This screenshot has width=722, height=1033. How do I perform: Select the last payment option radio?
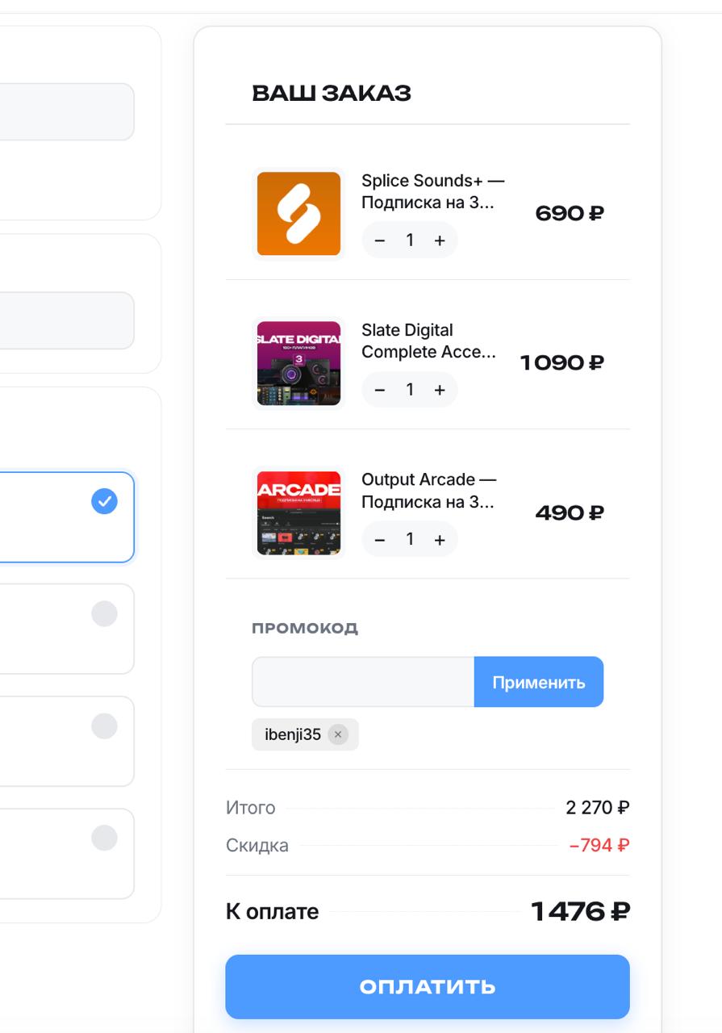click(x=104, y=838)
